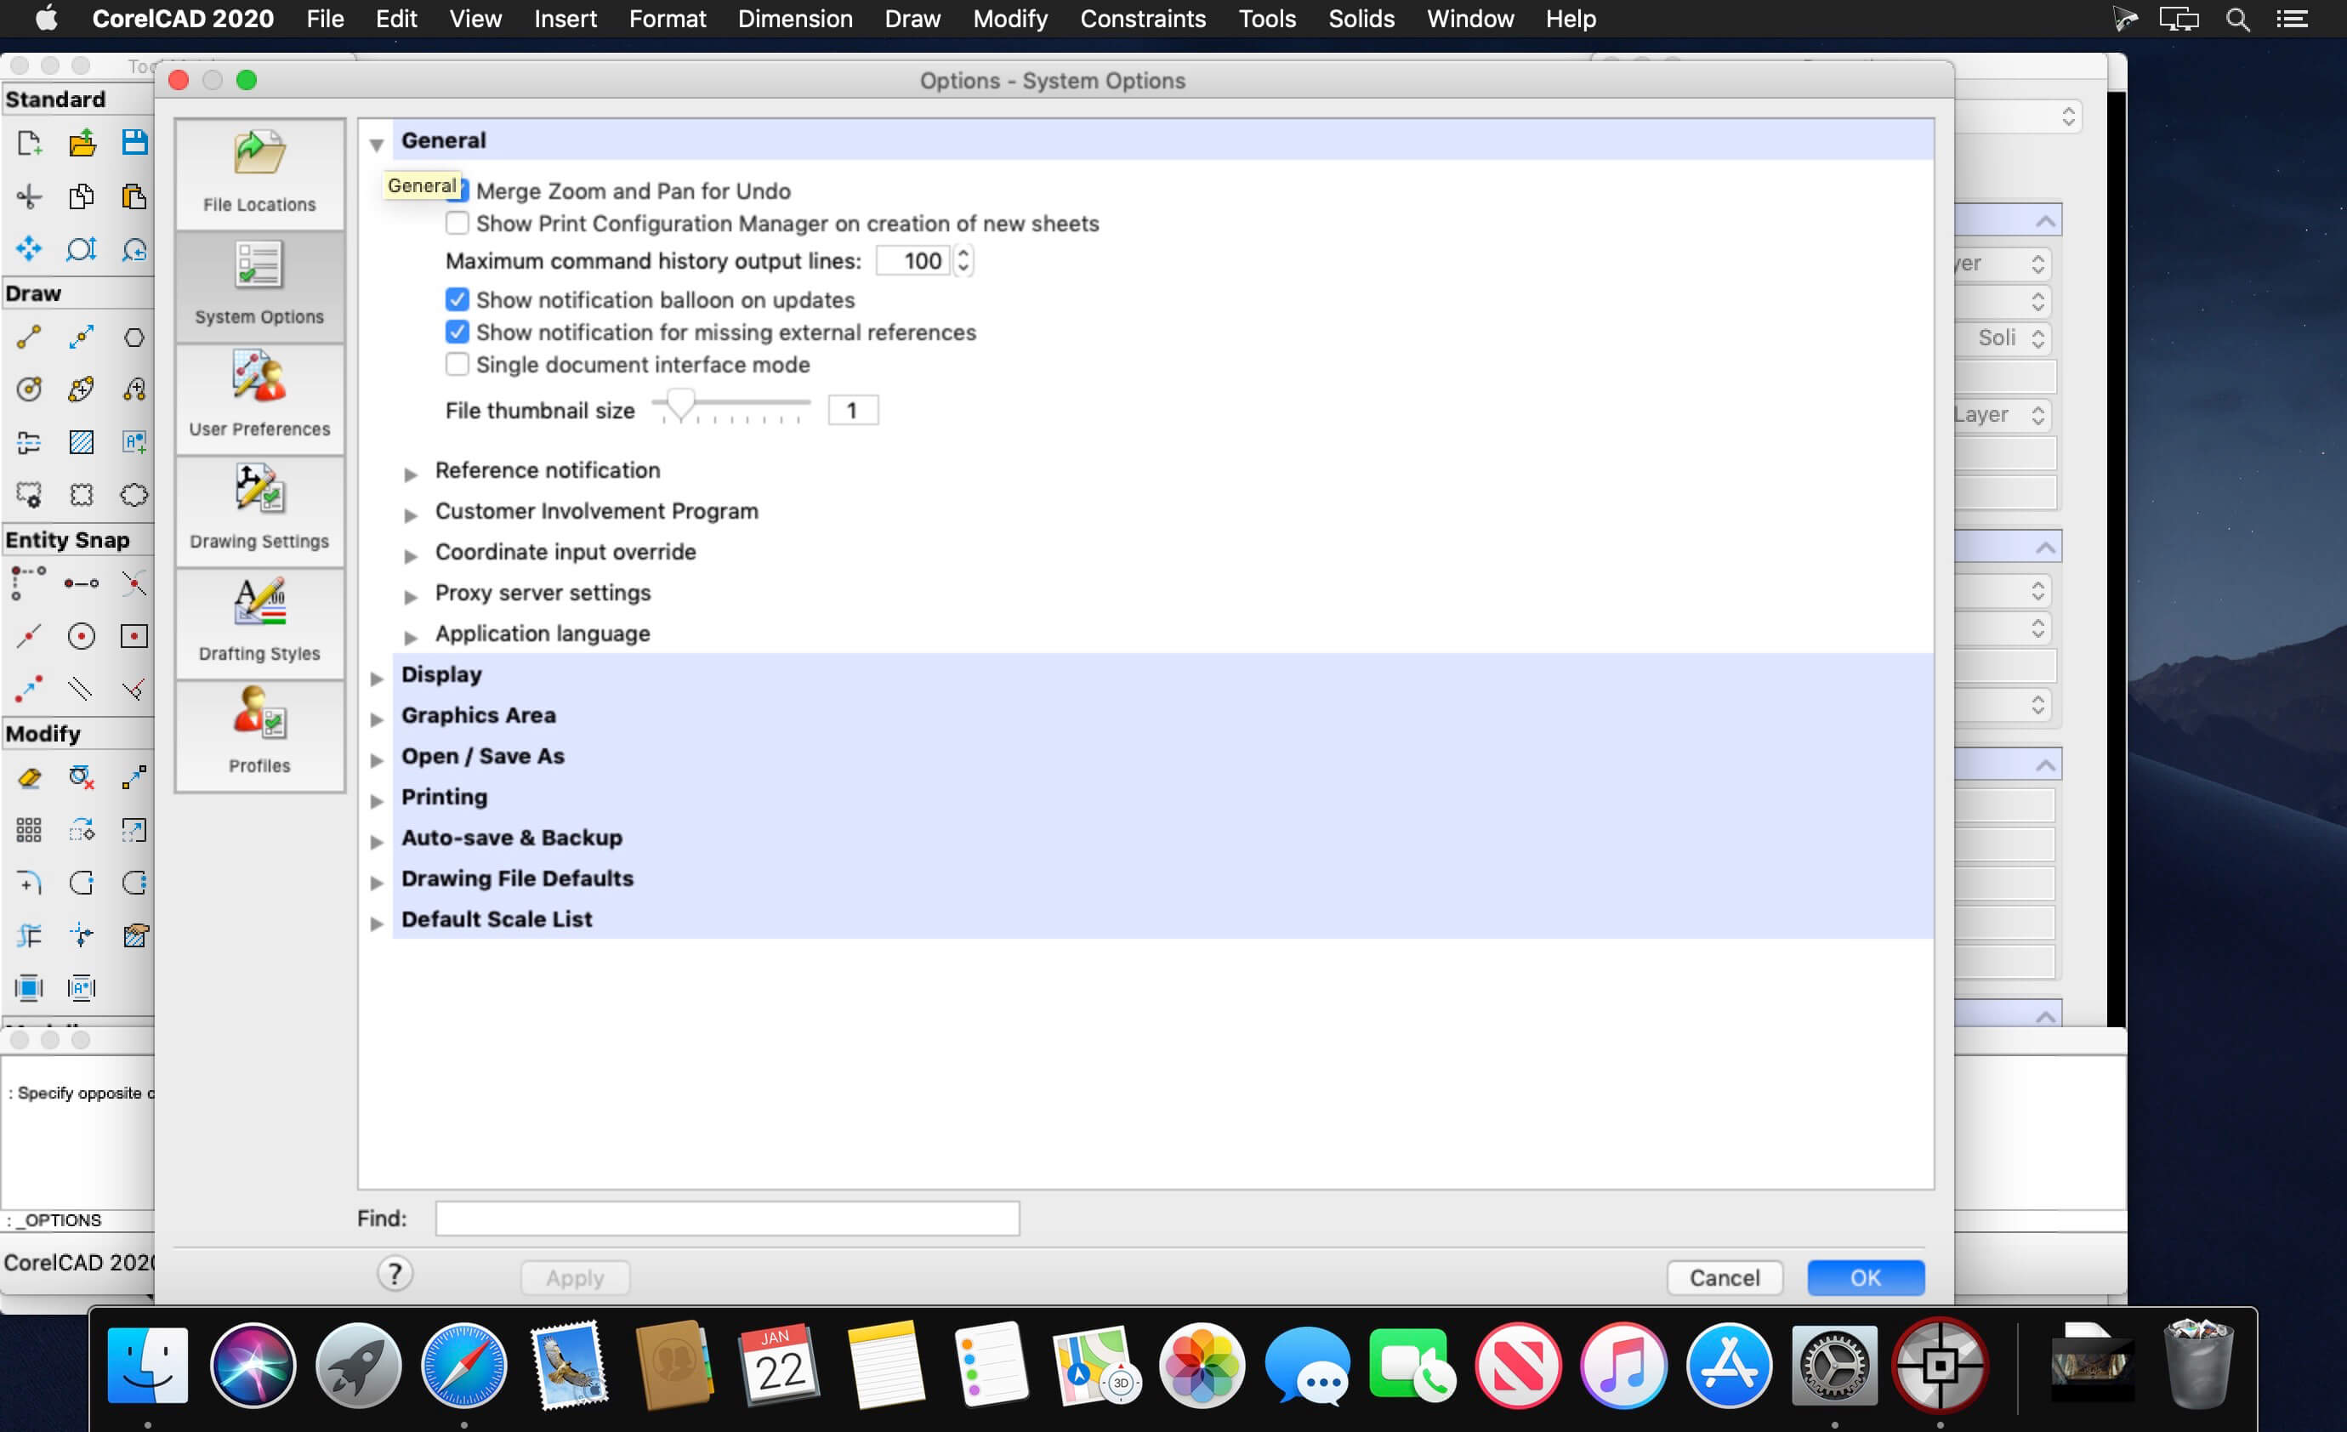Screen dimensions: 2347x1432
Task: Open the File Locations options category
Action: (x=259, y=174)
